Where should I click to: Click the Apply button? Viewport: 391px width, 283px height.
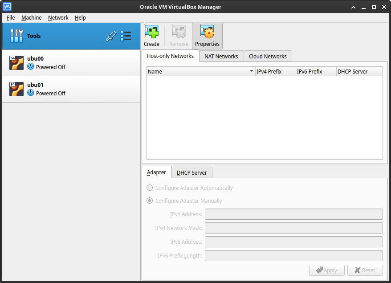[x=326, y=270]
